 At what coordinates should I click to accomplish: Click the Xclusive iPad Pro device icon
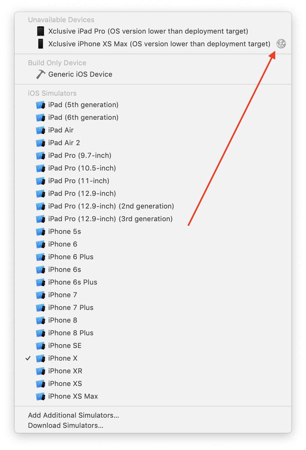[x=41, y=31]
